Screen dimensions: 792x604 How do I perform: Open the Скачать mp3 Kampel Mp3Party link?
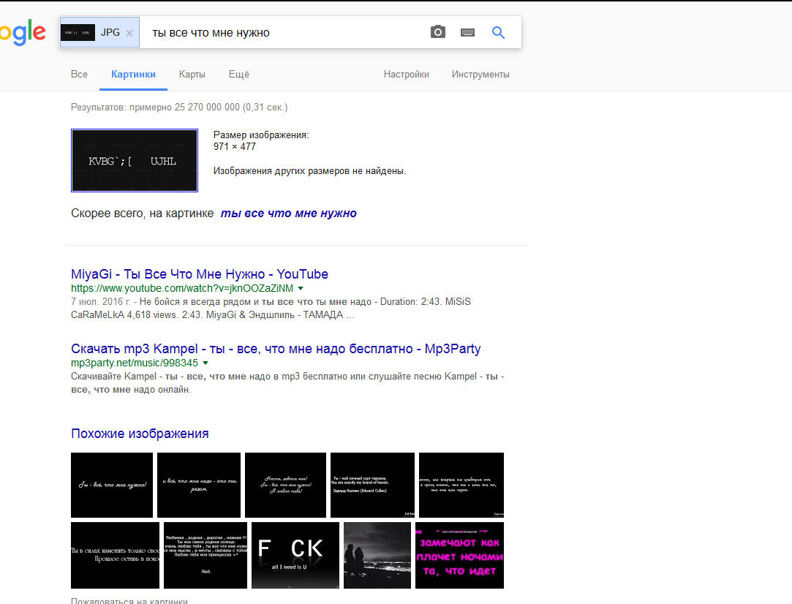click(x=276, y=349)
